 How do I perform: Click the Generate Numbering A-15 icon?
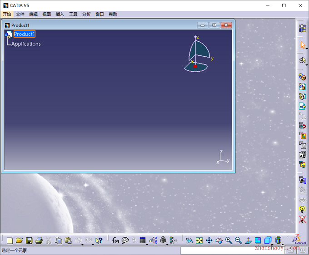[x=302, y=155]
